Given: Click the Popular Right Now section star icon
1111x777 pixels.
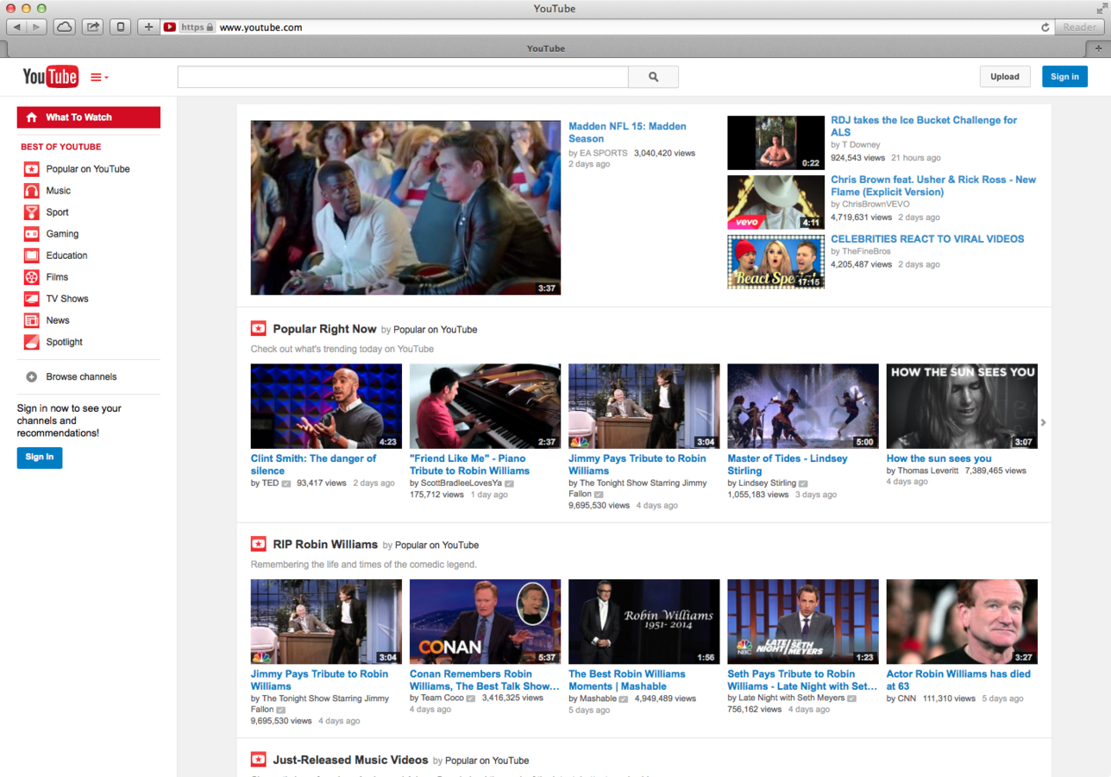Looking at the screenshot, I should click(x=258, y=329).
